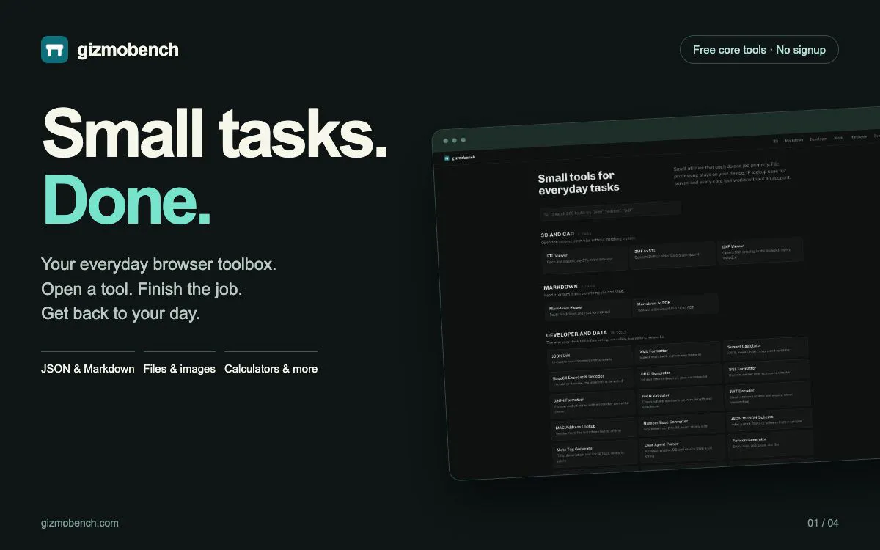Screen dimensions: 880x550
Task: Click the 'Small tasks.' headline
Action: pyautogui.click(x=215, y=133)
